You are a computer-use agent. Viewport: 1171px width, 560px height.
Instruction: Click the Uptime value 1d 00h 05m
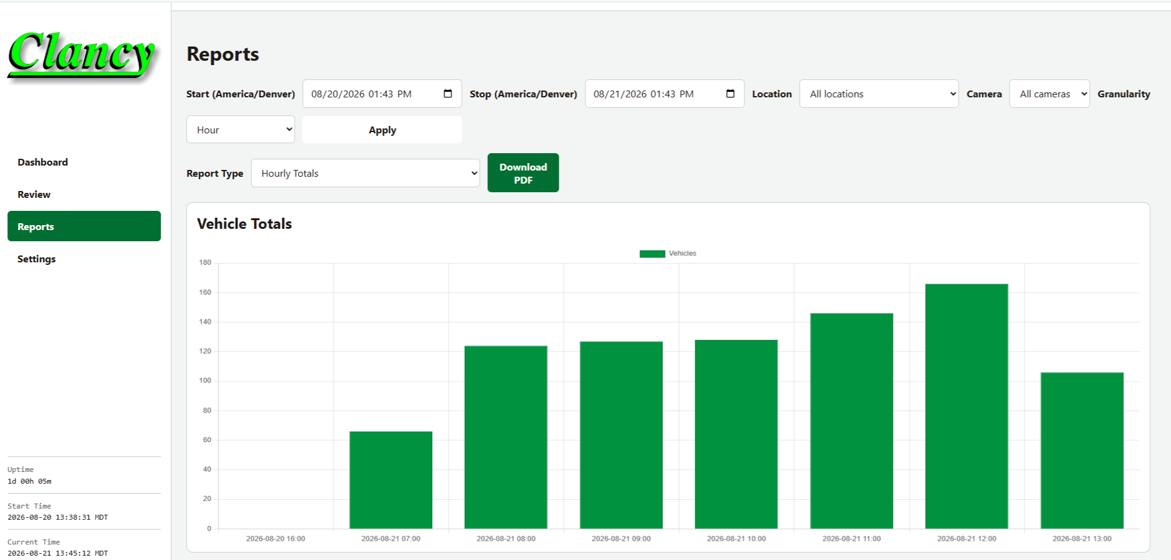[30, 481]
